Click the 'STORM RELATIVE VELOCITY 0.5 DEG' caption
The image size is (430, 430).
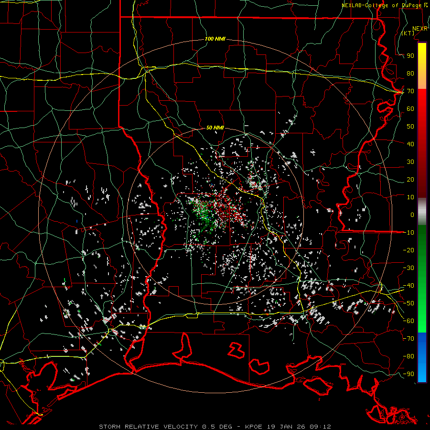point(165,427)
